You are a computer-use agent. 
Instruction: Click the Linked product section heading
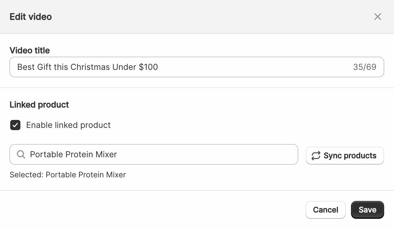(39, 105)
